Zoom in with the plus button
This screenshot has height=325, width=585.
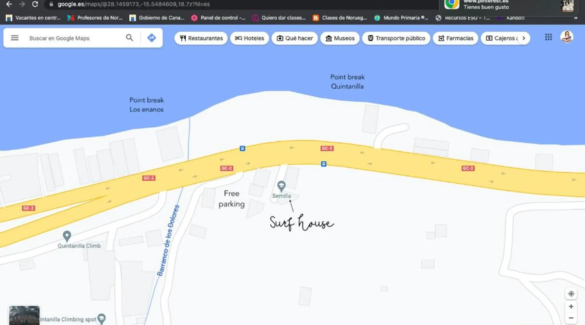pos(571,306)
